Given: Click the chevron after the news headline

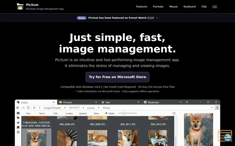Looking at the screenshot, I should (x=157, y=18).
